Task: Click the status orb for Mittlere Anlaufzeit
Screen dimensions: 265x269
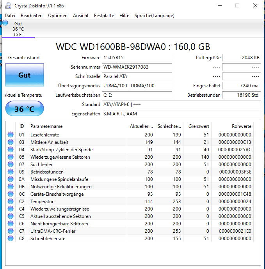Action: tap(11, 142)
